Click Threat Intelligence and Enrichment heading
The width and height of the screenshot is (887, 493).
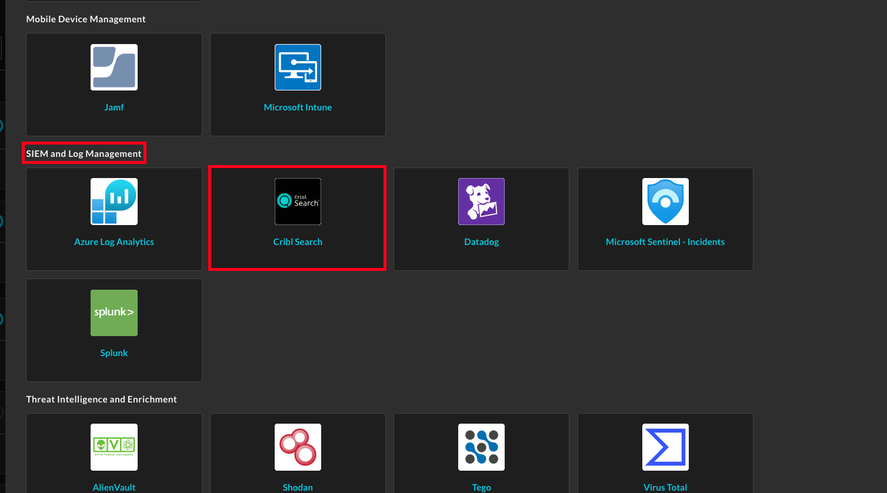[102, 400]
